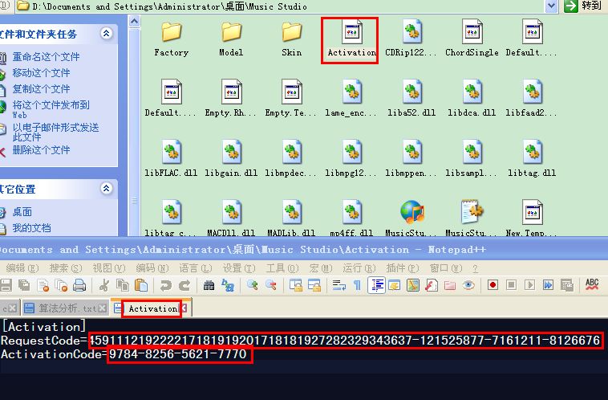The image size is (608, 400).
Task: Click the Save Recorded Macro icon
Action: 566,285
